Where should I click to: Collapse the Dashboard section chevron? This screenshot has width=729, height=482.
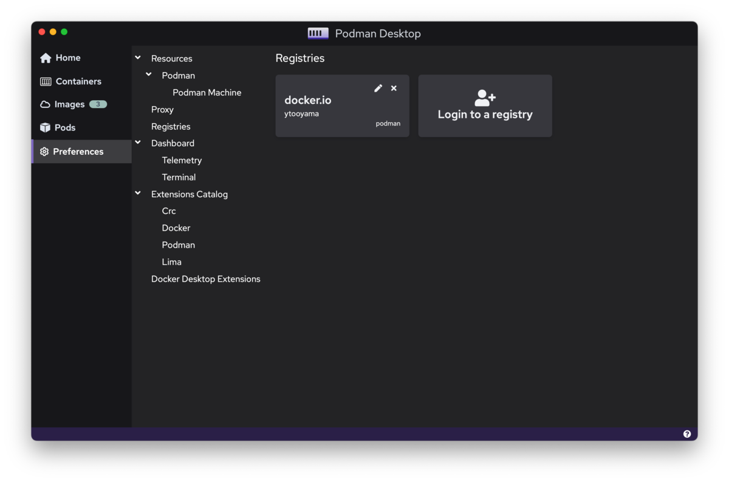(138, 143)
